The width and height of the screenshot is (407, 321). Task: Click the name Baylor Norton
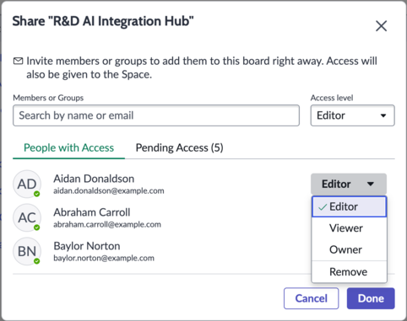click(x=87, y=246)
